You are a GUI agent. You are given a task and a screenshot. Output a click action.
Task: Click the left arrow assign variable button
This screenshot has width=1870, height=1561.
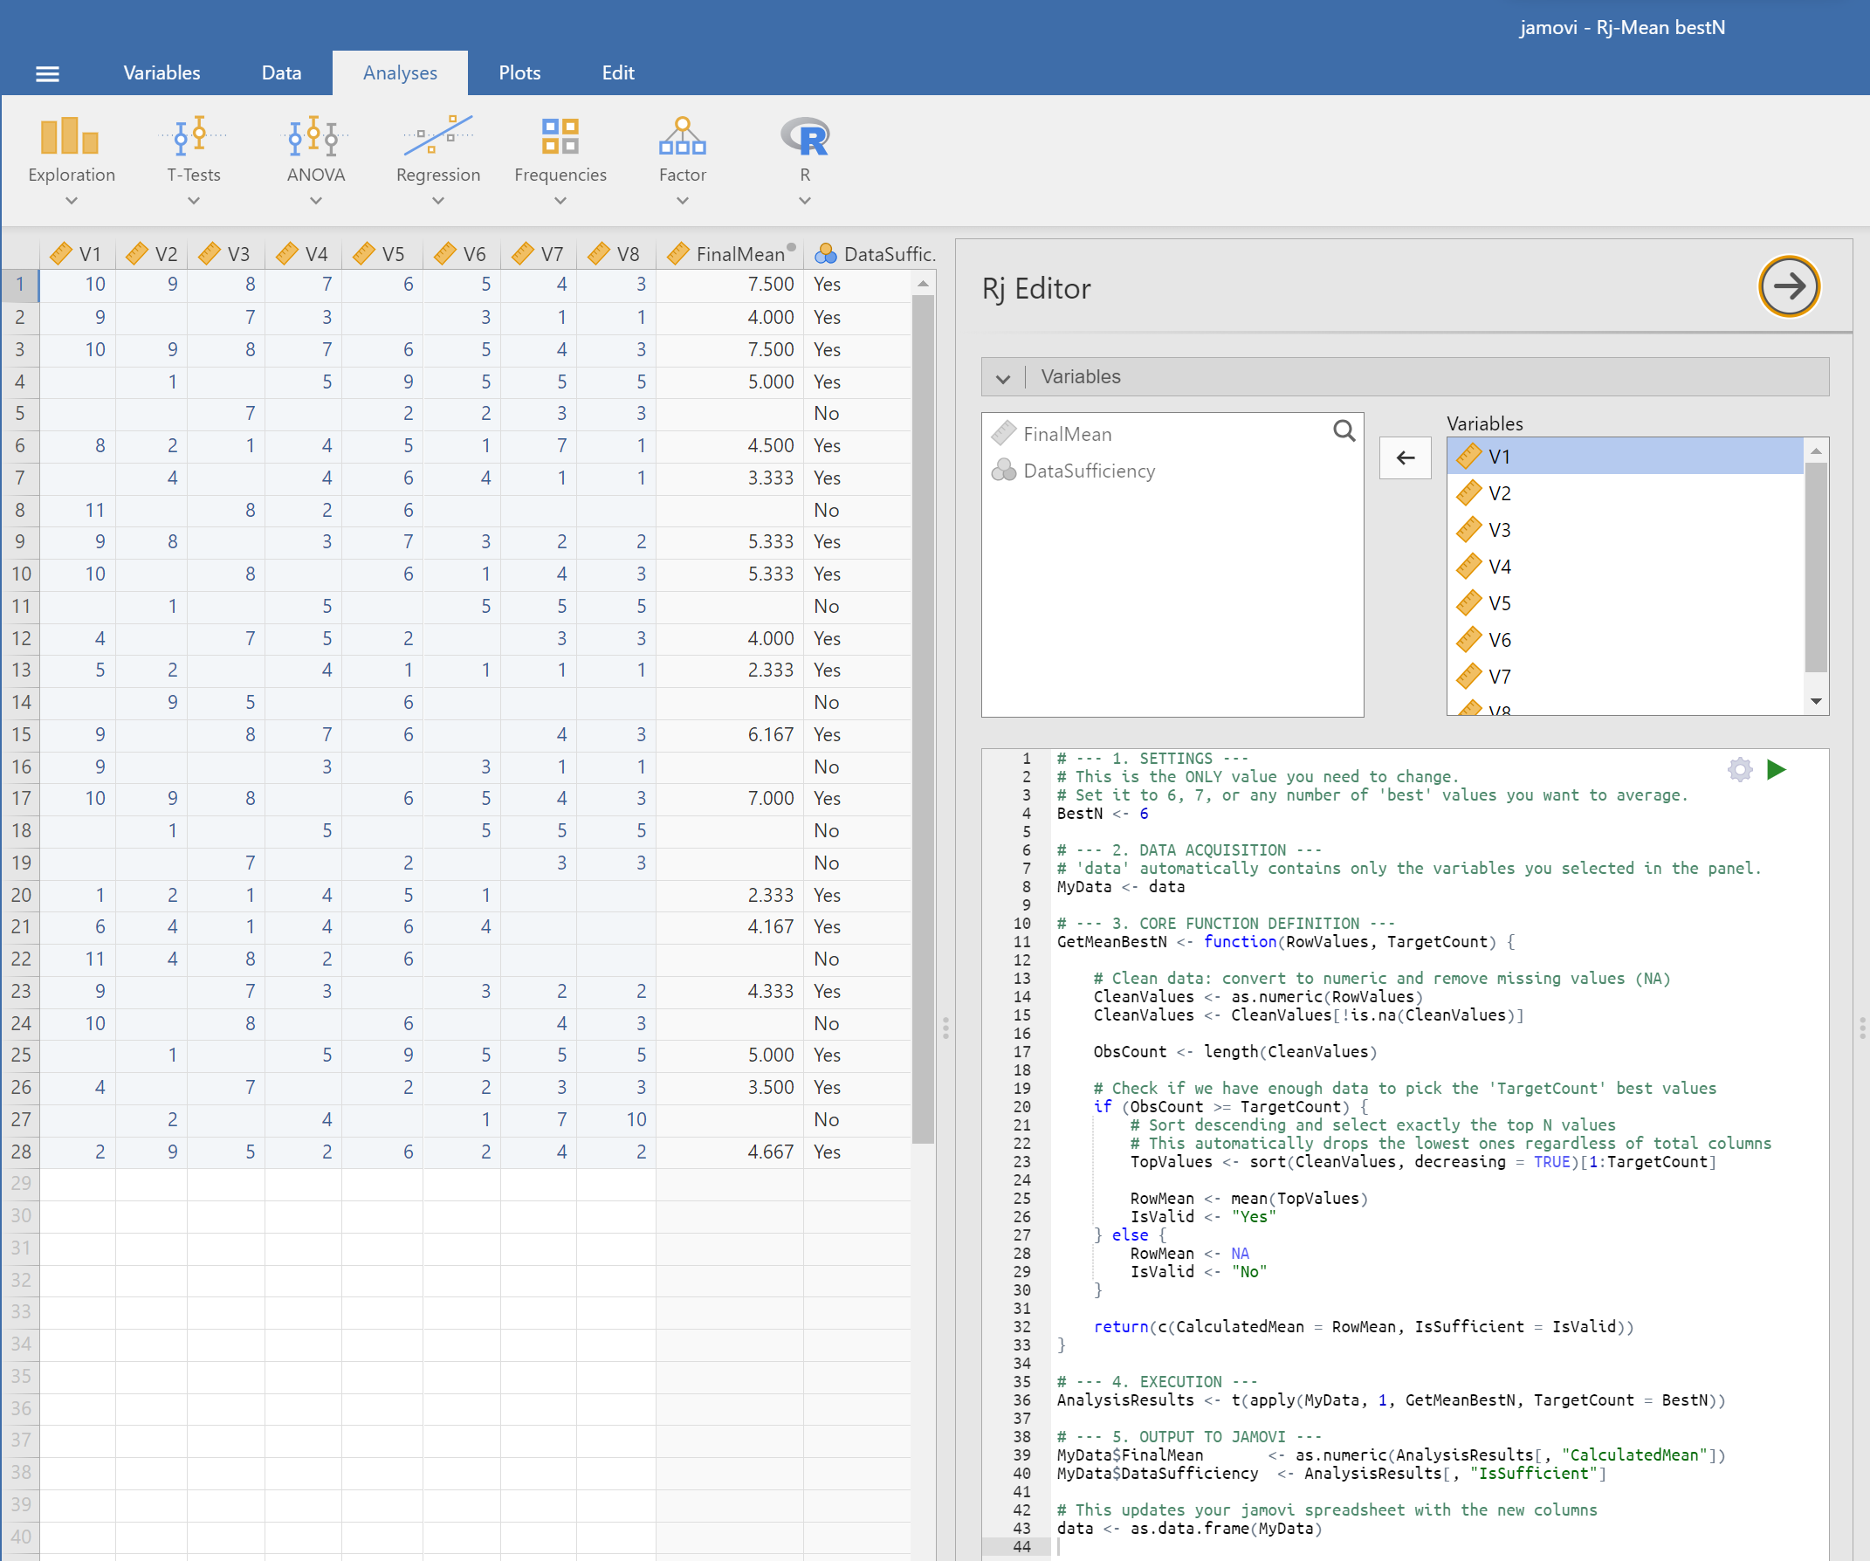pyautogui.click(x=1405, y=457)
